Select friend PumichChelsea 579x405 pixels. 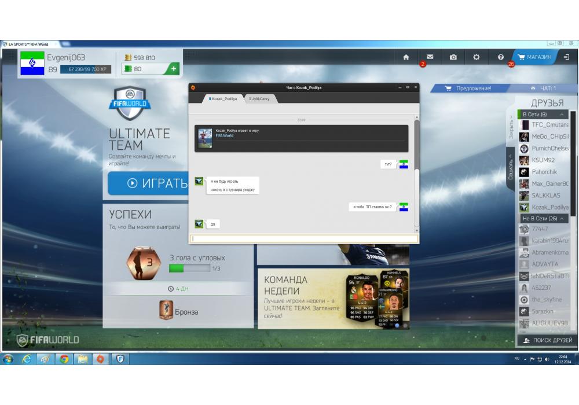[544, 148]
